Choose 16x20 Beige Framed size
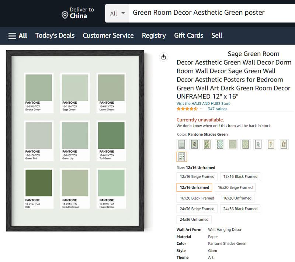Screen dimensions: 295x262 [x=235, y=187]
